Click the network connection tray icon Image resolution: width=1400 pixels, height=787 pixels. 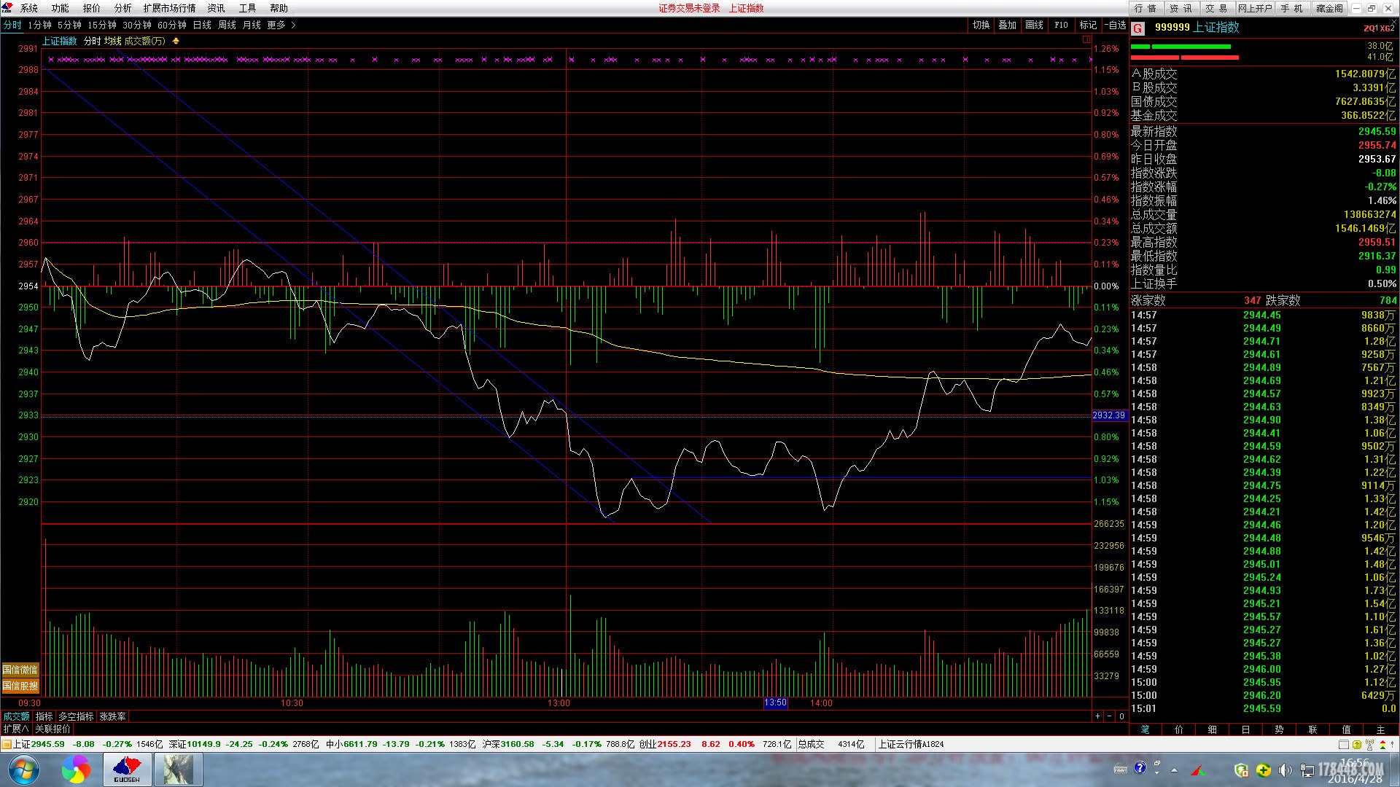coord(1307,770)
